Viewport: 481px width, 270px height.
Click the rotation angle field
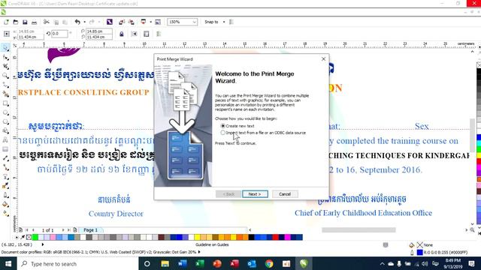59,34
